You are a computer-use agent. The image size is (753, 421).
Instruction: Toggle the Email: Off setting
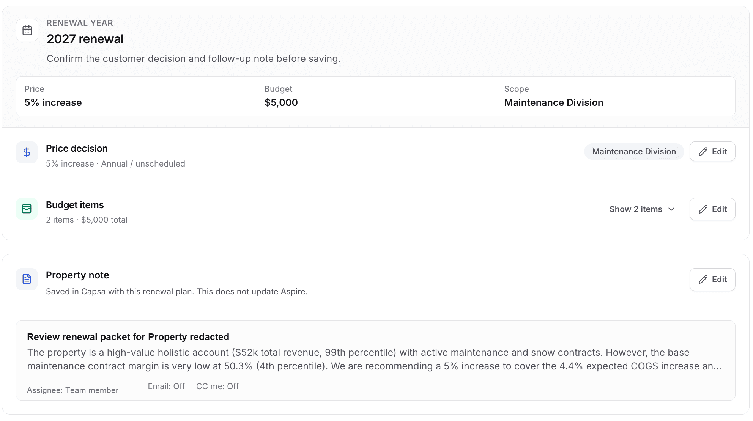click(x=166, y=386)
